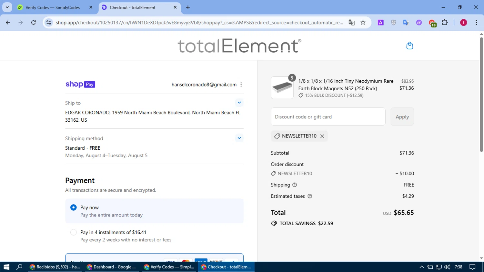Bookmark this page with star icon
Image resolution: width=484 pixels, height=272 pixels.
pos(363,23)
